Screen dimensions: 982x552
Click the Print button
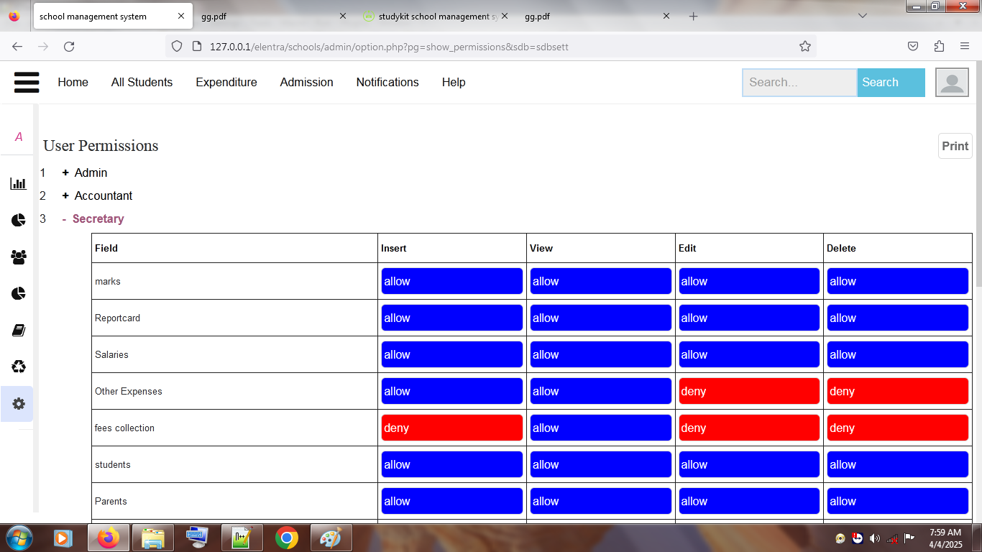pos(955,145)
